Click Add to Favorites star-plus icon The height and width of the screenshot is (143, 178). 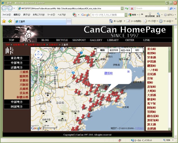[10, 21]
